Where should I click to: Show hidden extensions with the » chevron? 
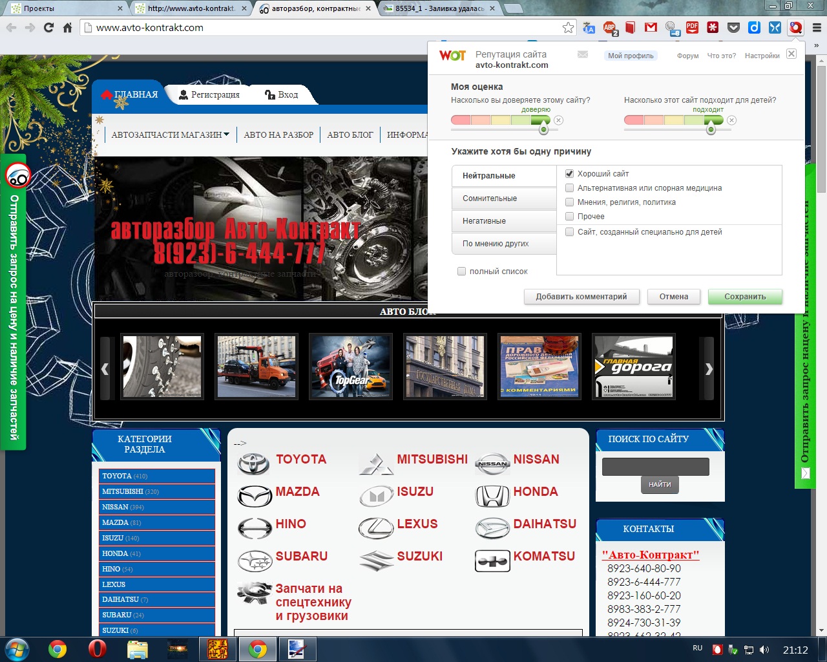click(816, 46)
